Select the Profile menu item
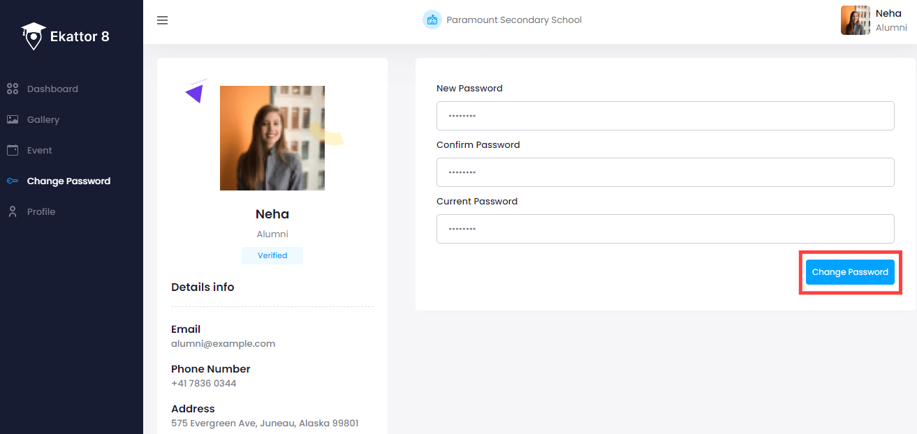 tap(41, 211)
